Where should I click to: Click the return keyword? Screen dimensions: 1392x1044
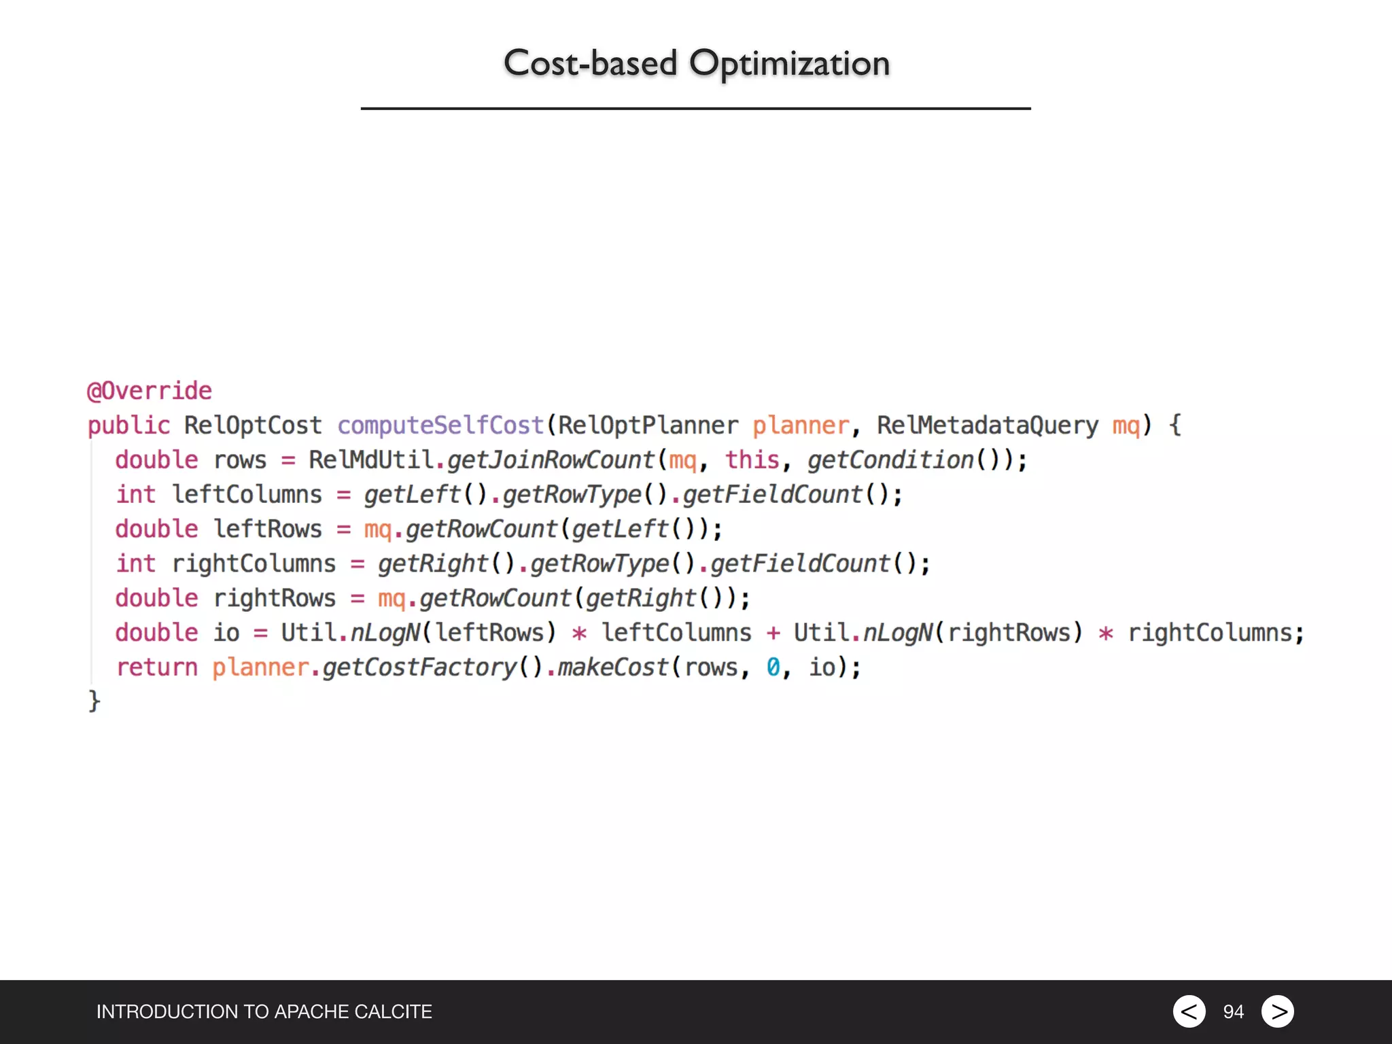click(x=156, y=667)
